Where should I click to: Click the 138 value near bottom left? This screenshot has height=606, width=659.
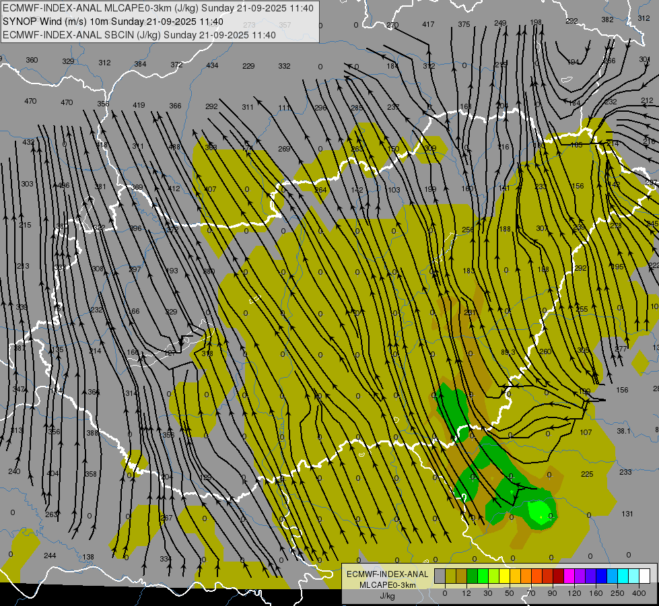(88, 558)
